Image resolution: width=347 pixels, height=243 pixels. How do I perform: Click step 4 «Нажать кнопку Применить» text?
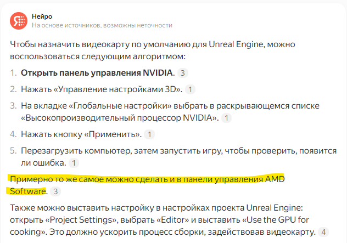(81, 134)
